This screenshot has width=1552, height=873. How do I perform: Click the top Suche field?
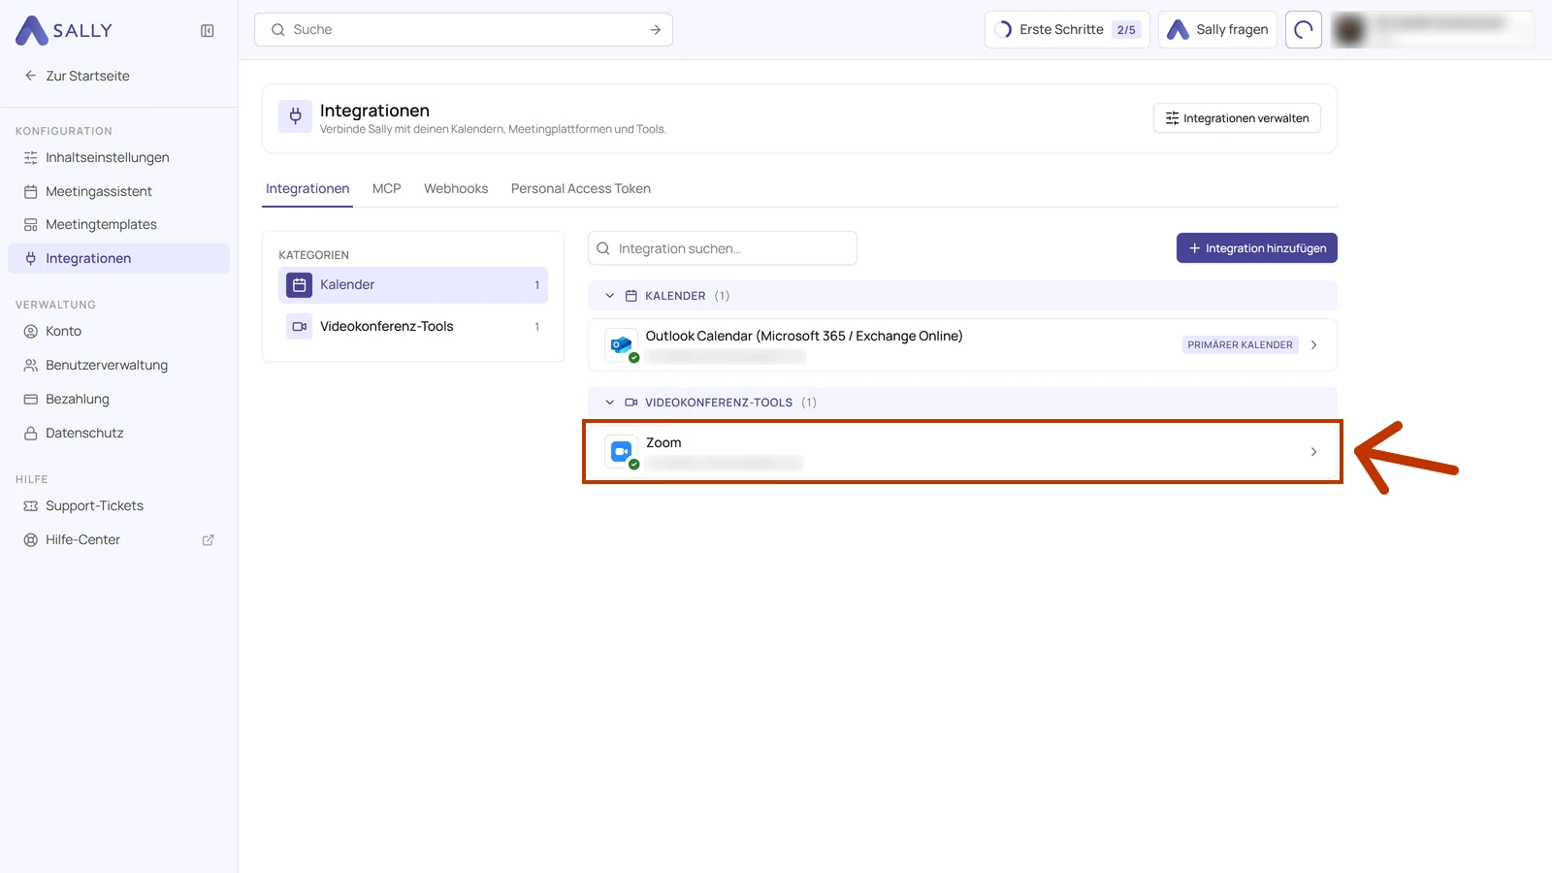point(464,30)
